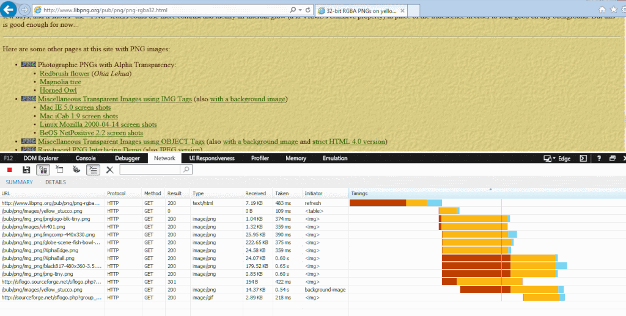
Task: Open BeOS NetPositive 2.2 screen shots link
Action: [92, 133]
